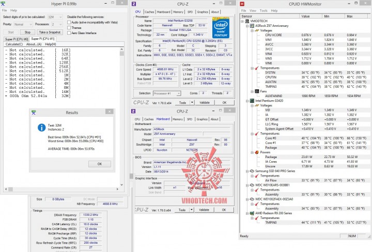
Task: Click the Intel Pentium G3420 chip icon
Action: [252, 101]
